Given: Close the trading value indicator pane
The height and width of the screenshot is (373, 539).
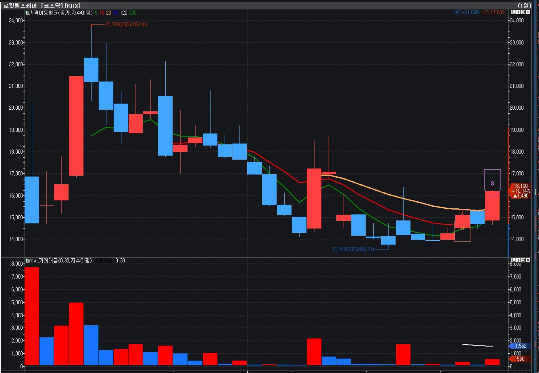Looking at the screenshot, I should click(x=528, y=260).
